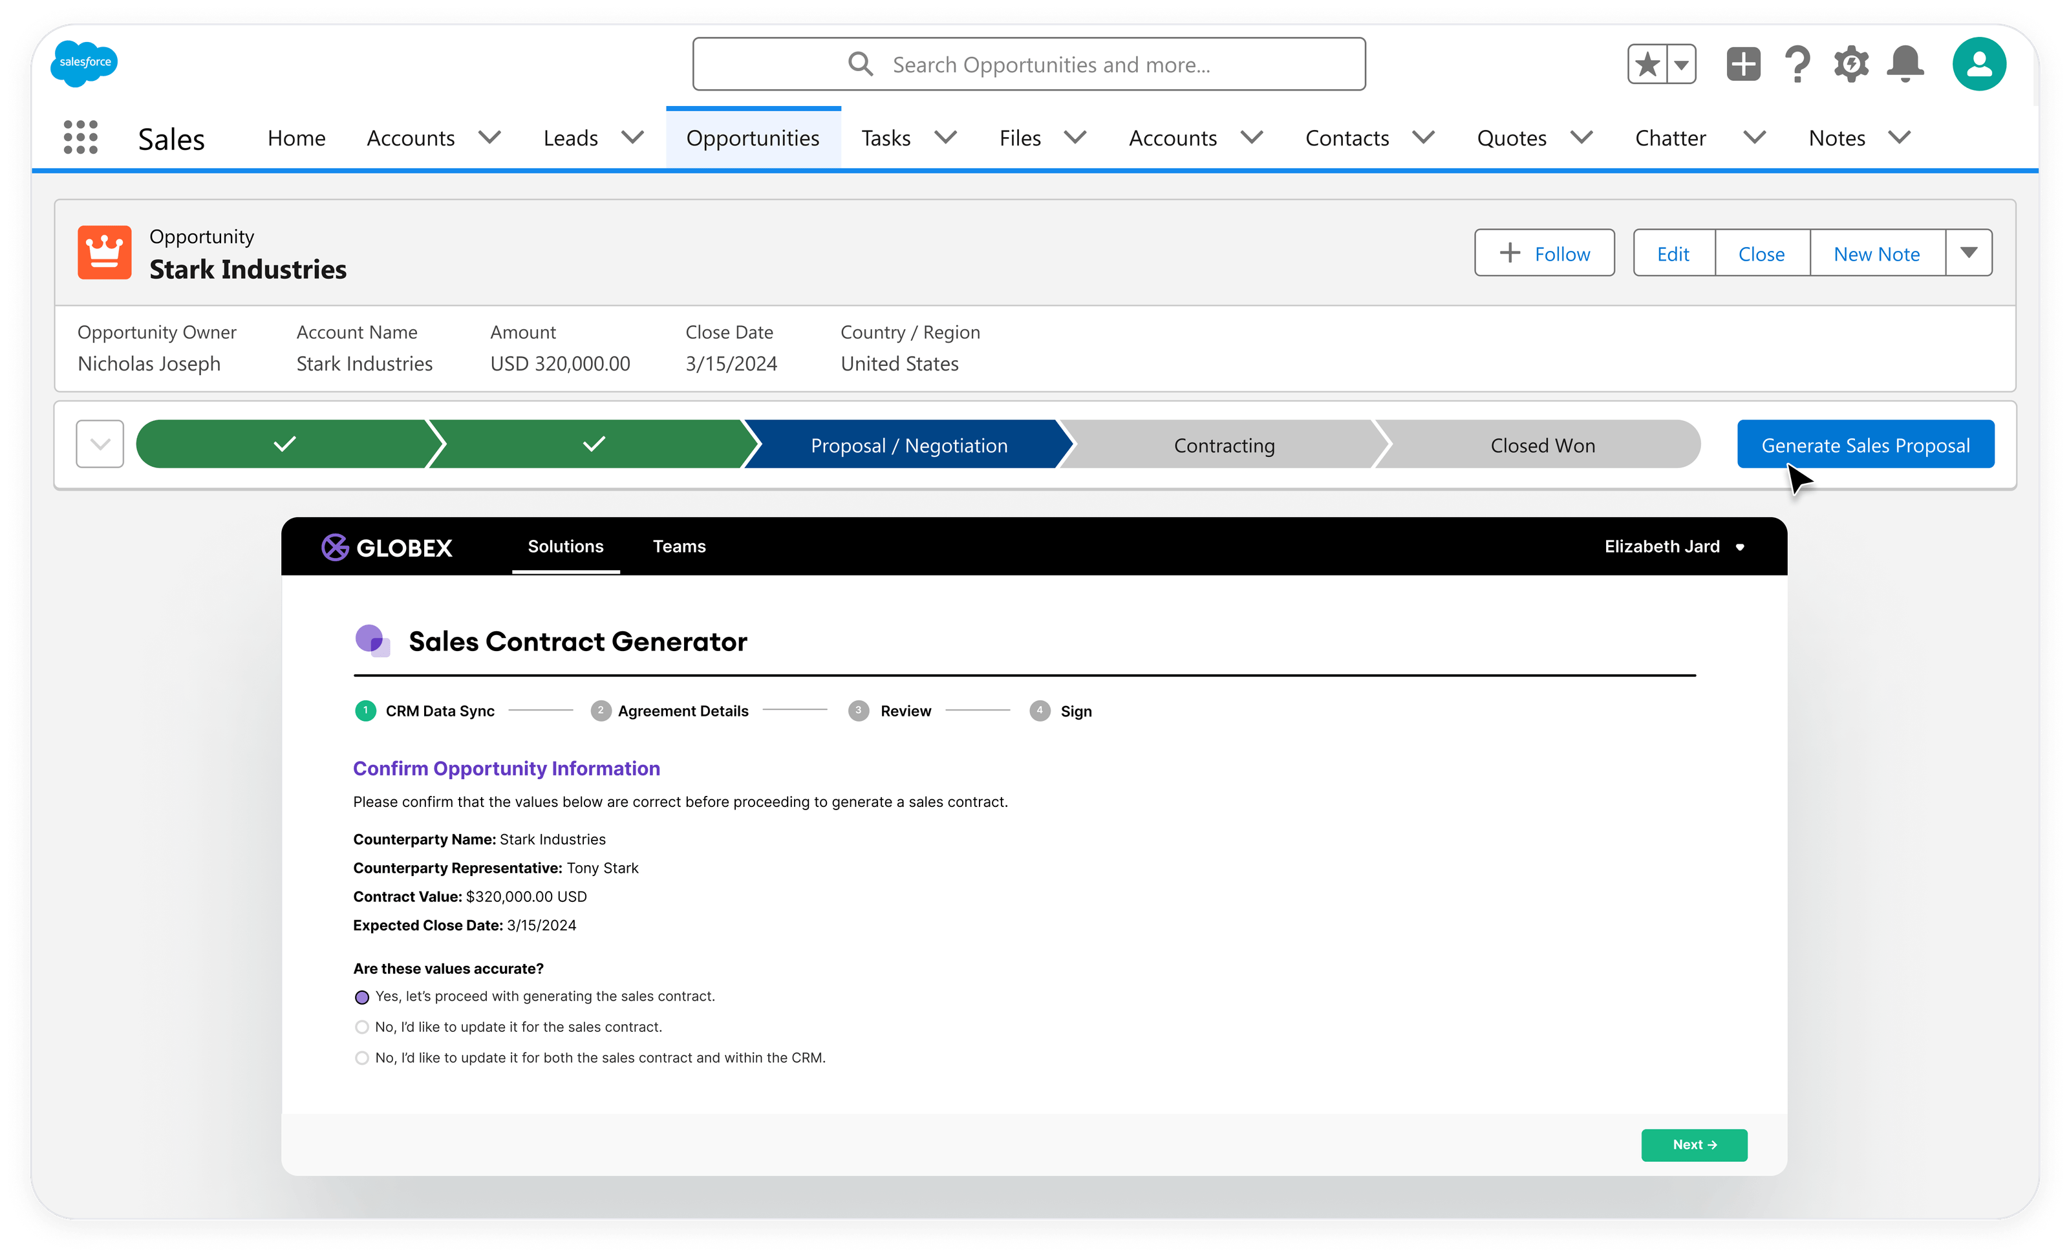This screenshot has width=2069, height=1255.
Task: Expand the Leads tab chevron
Action: 632,137
